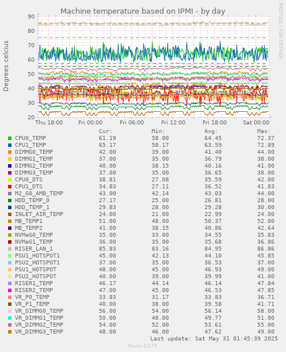Click the INLET_AIR_TEMP brown color swatch
Viewport: 286px width, 352px height.
10,214
